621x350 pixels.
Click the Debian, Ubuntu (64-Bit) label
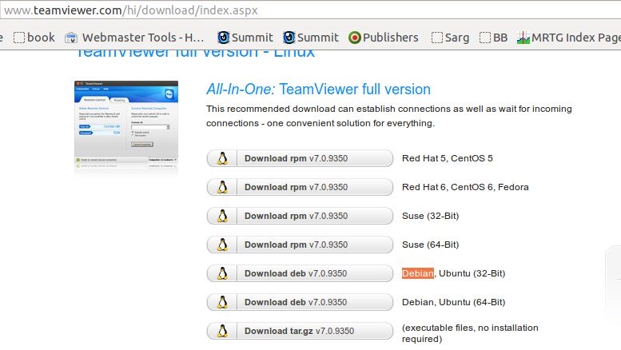pos(454,303)
